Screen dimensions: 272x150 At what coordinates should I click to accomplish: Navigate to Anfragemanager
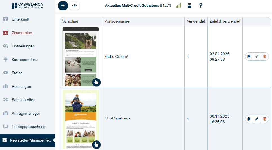point(26,113)
